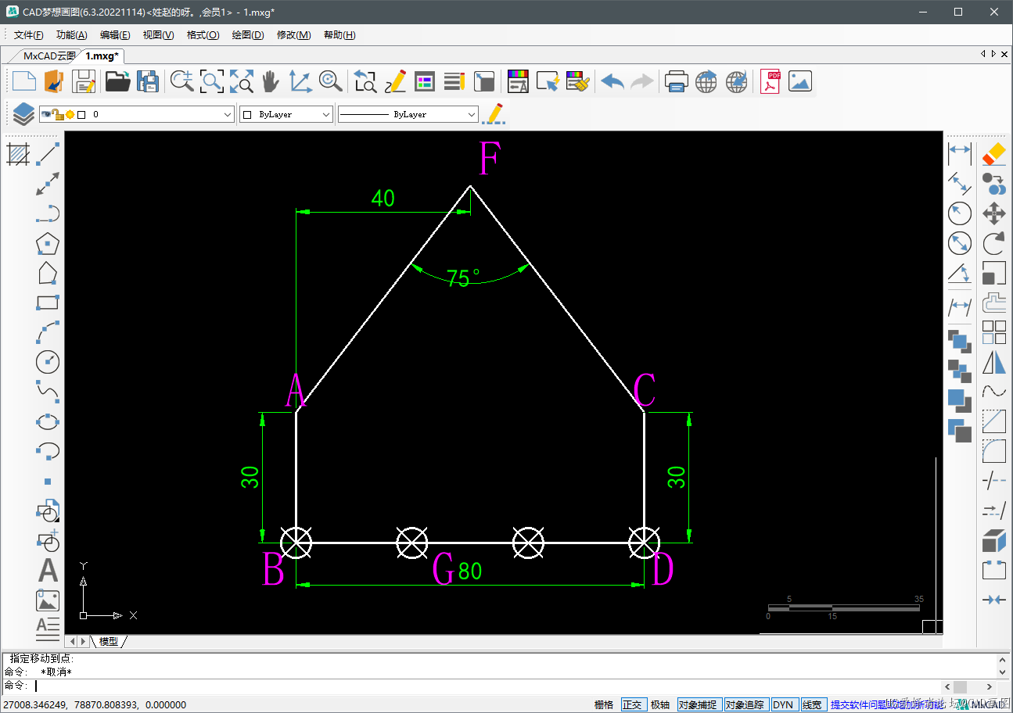
Task: Click the 80 dimension text
Action: click(x=470, y=571)
